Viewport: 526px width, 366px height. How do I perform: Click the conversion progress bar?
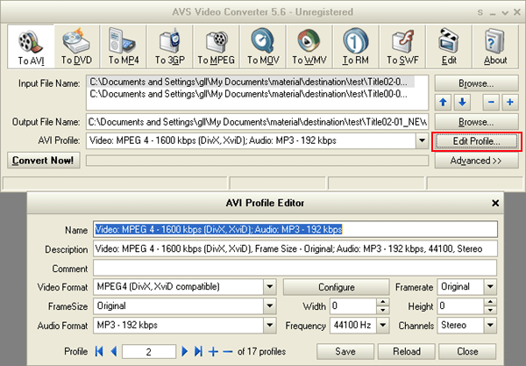[x=257, y=161]
